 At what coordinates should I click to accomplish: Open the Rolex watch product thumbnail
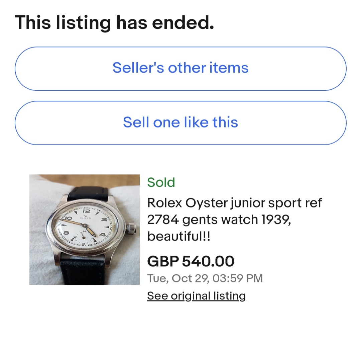tap(84, 230)
